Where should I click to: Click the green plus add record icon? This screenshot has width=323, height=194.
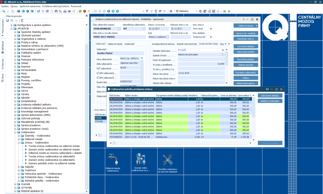[80, 11]
